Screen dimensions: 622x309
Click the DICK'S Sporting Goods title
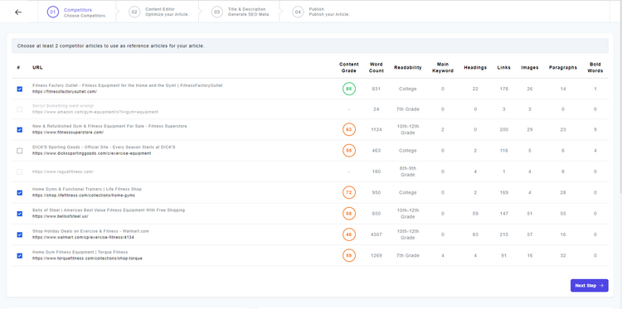[x=104, y=147]
